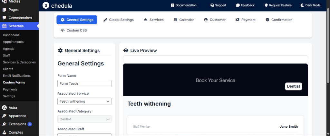Select the Payment tab
The width and height of the screenshot is (330, 136).
coord(245,20)
